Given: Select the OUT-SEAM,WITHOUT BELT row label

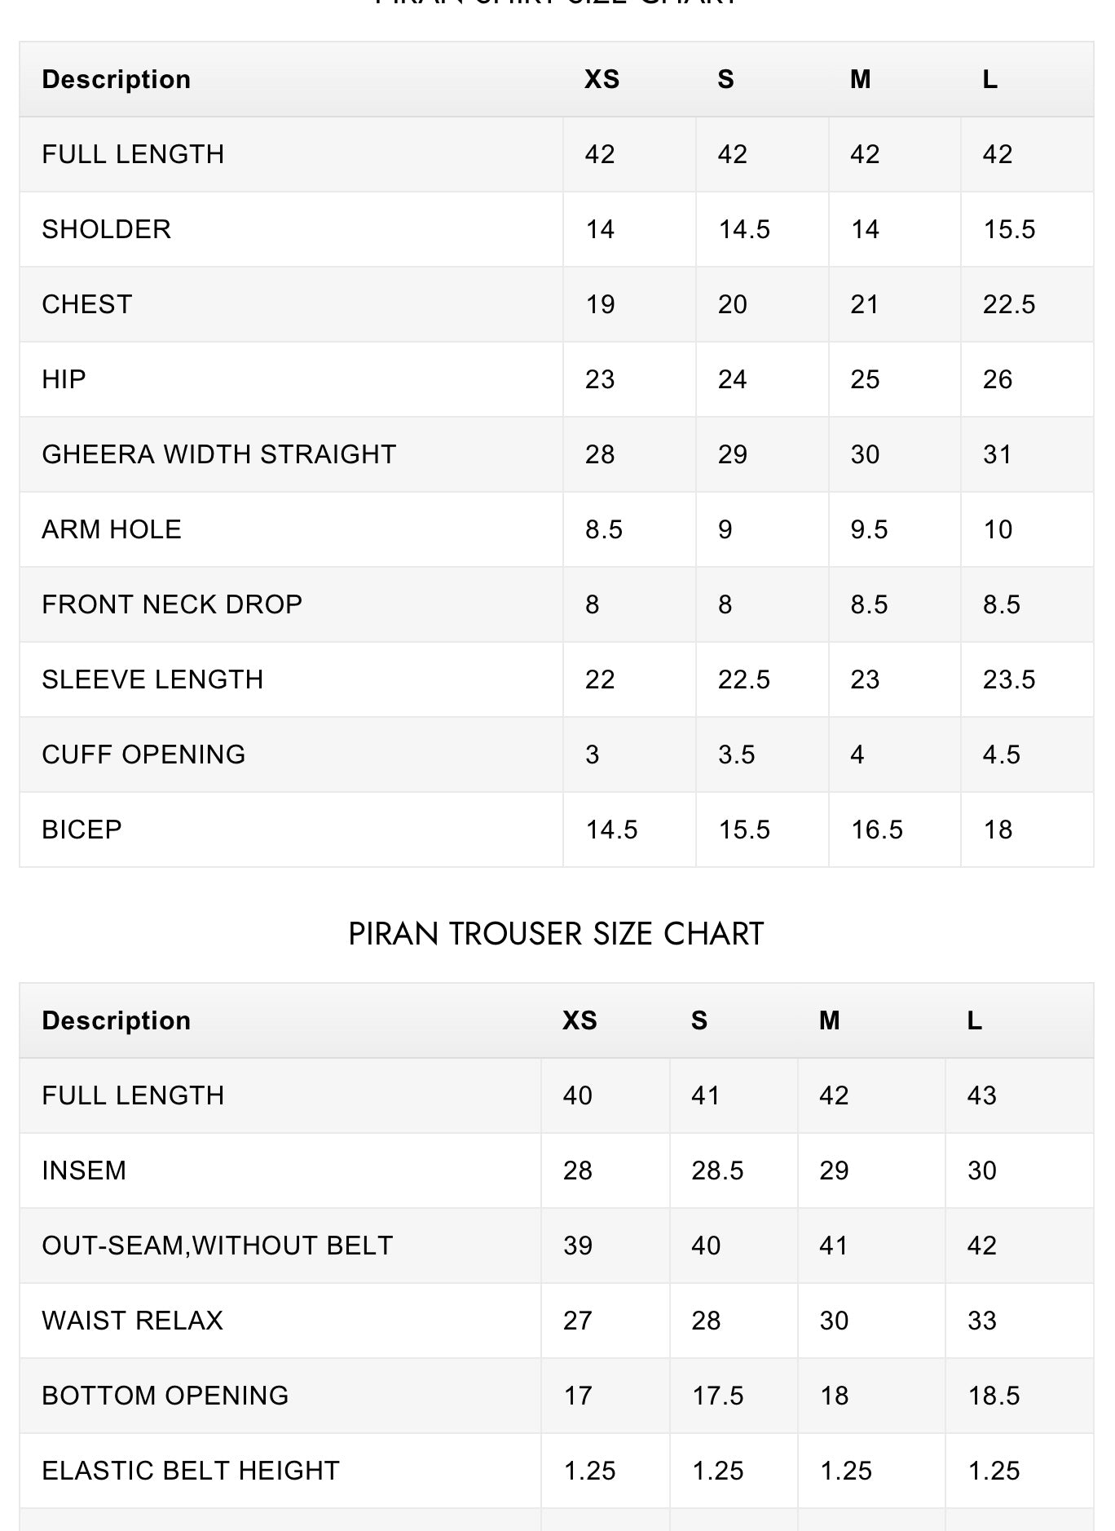Looking at the screenshot, I should pos(218,1246).
